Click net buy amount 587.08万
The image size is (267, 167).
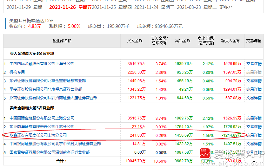(x=233, y=98)
